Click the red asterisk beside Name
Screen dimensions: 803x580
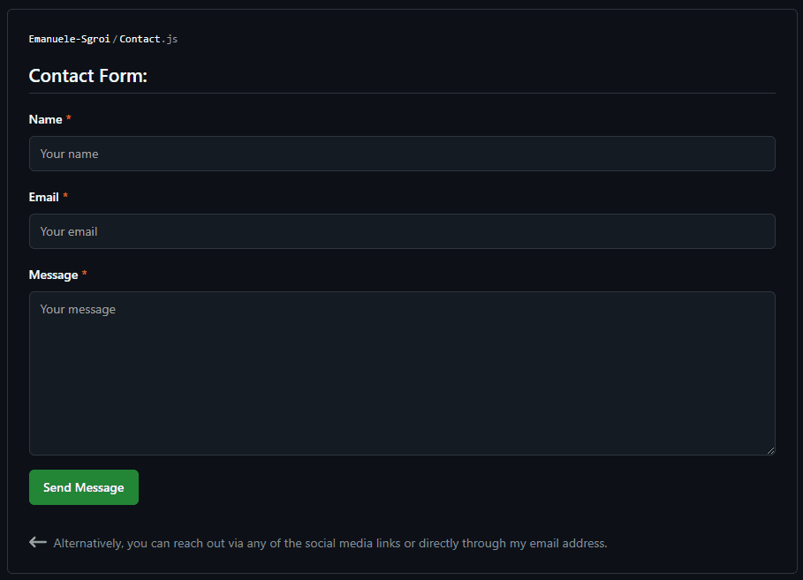(69, 119)
